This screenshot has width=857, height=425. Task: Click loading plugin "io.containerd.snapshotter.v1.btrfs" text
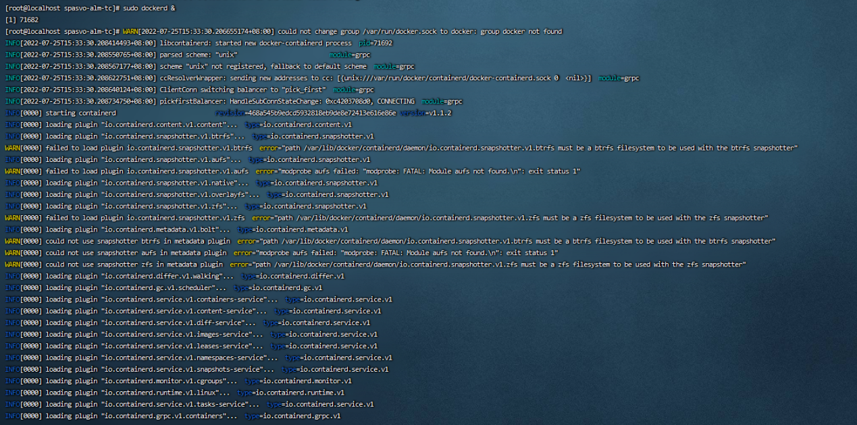coord(145,136)
